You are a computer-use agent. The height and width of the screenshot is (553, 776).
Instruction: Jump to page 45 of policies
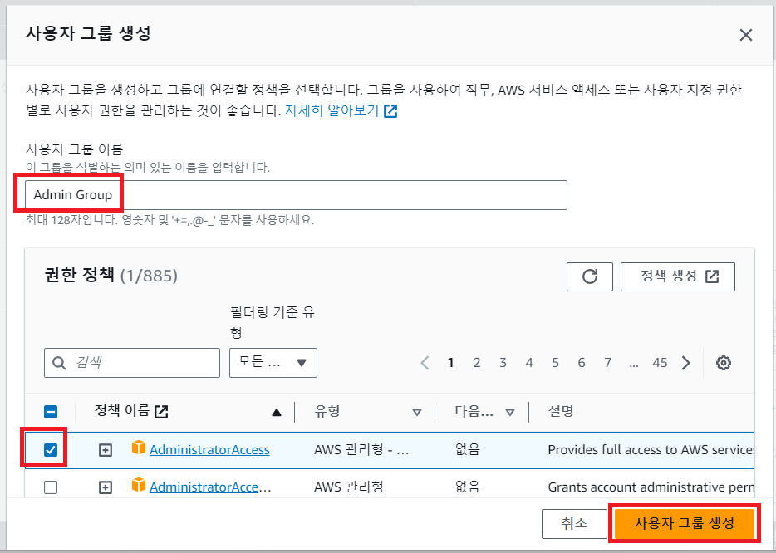[660, 363]
